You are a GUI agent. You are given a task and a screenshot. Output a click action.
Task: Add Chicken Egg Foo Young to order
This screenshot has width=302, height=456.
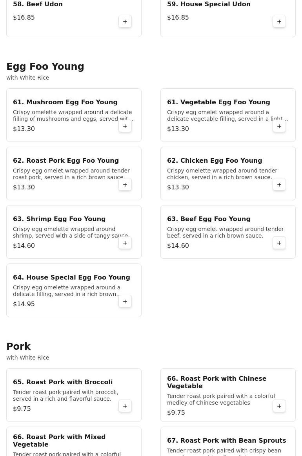279,185
